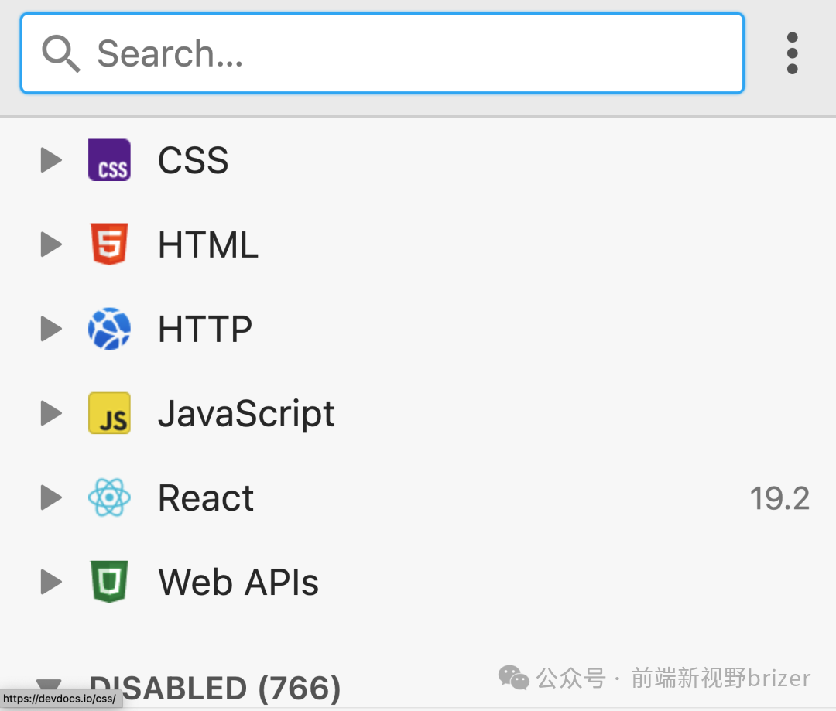Click the yellow JS logo icon
The image size is (836, 711).
click(x=109, y=413)
